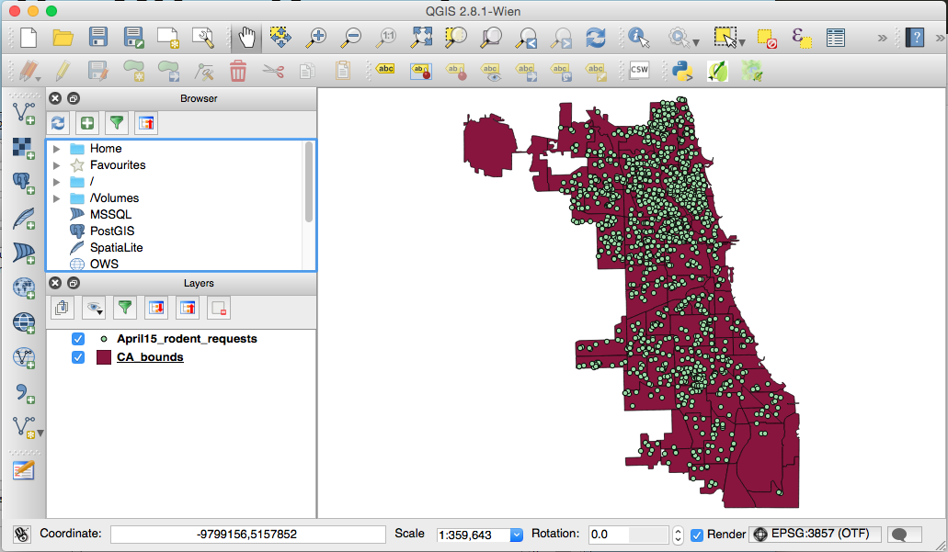The height and width of the screenshot is (552, 948).
Task: Click the Identify Features tool
Action: tap(639, 38)
